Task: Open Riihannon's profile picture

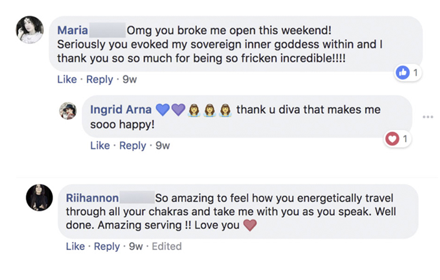Action: [39, 198]
